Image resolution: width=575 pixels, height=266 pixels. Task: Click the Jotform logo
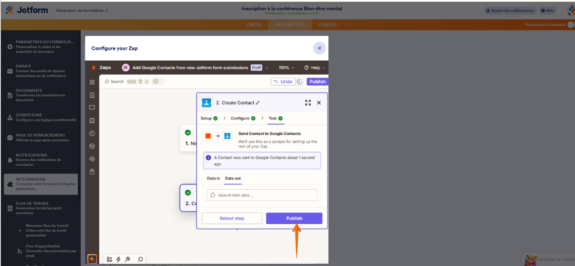tap(26, 10)
